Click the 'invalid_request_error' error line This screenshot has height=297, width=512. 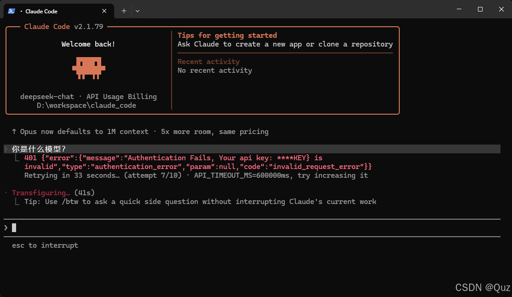198,167
